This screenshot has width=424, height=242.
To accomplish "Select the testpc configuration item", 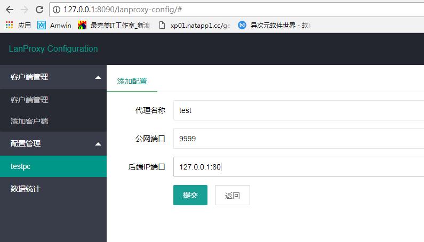I will pyautogui.click(x=53, y=166).
